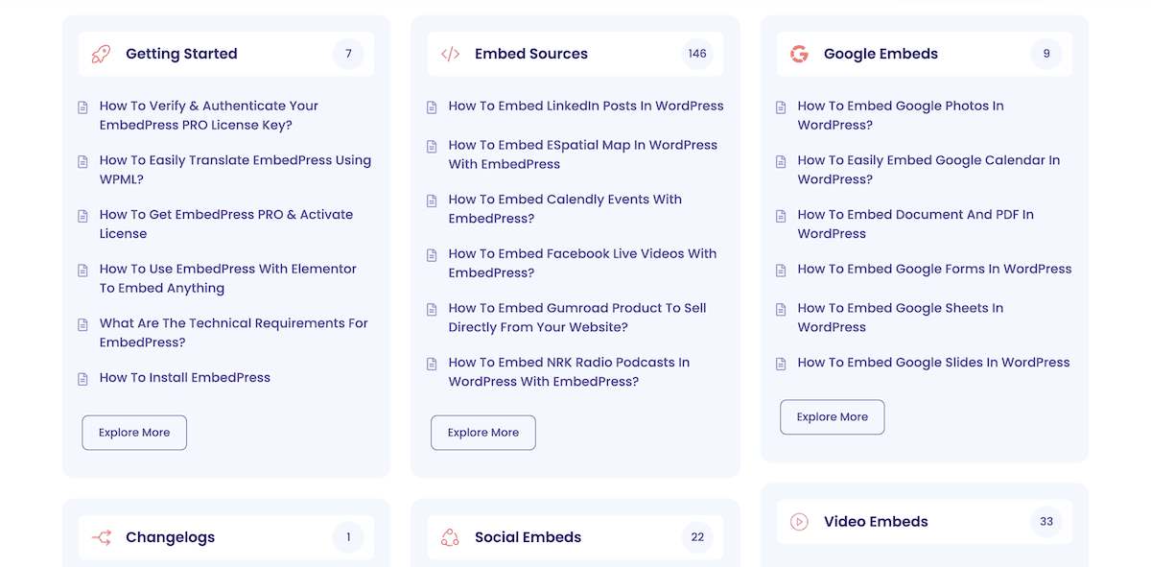Open How To Get EmbedPress PRO & Activate License

(x=226, y=224)
